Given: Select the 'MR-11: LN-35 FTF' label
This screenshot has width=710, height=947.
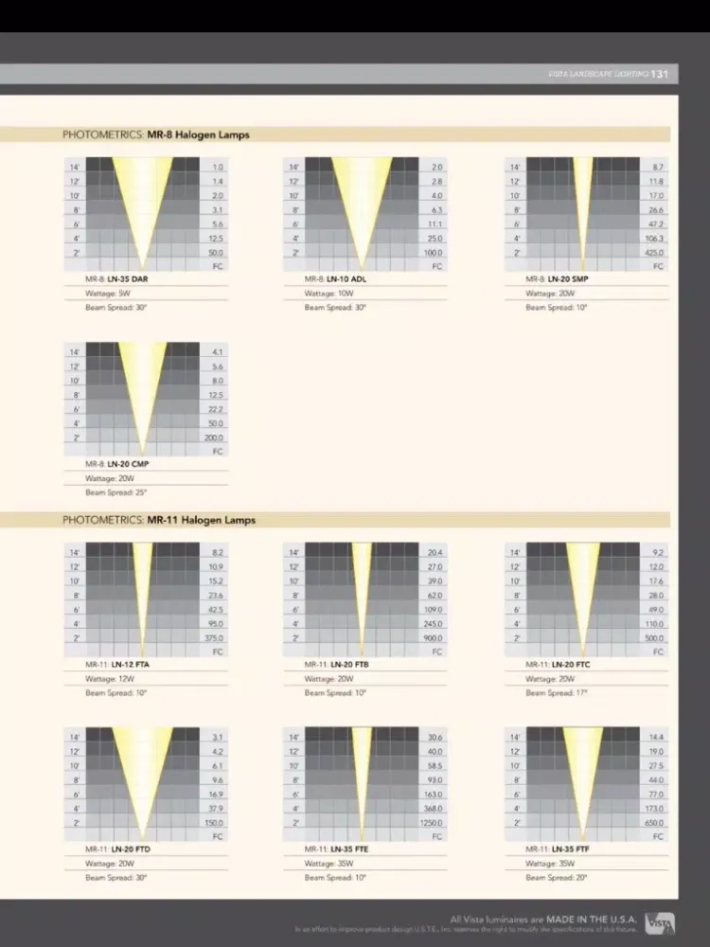Looking at the screenshot, I should tap(558, 849).
